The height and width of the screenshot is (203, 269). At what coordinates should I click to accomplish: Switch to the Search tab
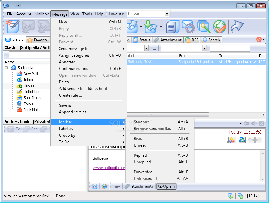(211, 40)
